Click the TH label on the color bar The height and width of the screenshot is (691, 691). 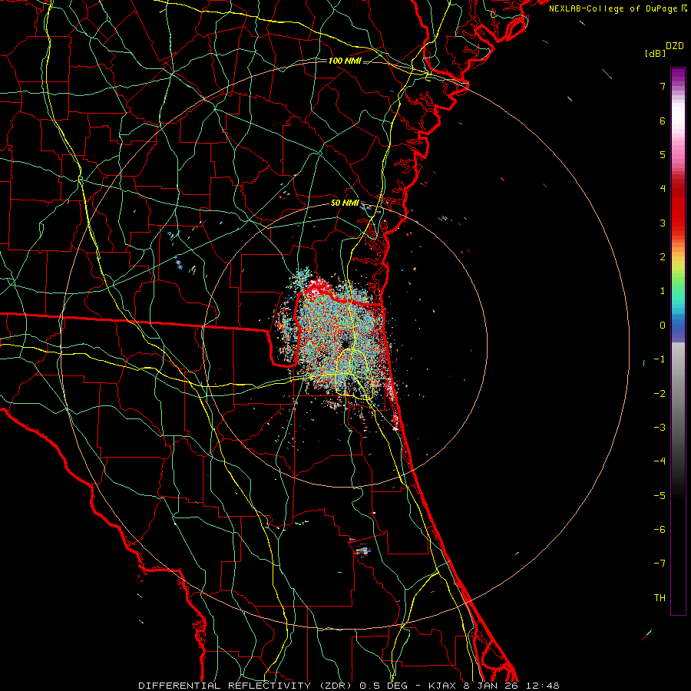pos(660,597)
